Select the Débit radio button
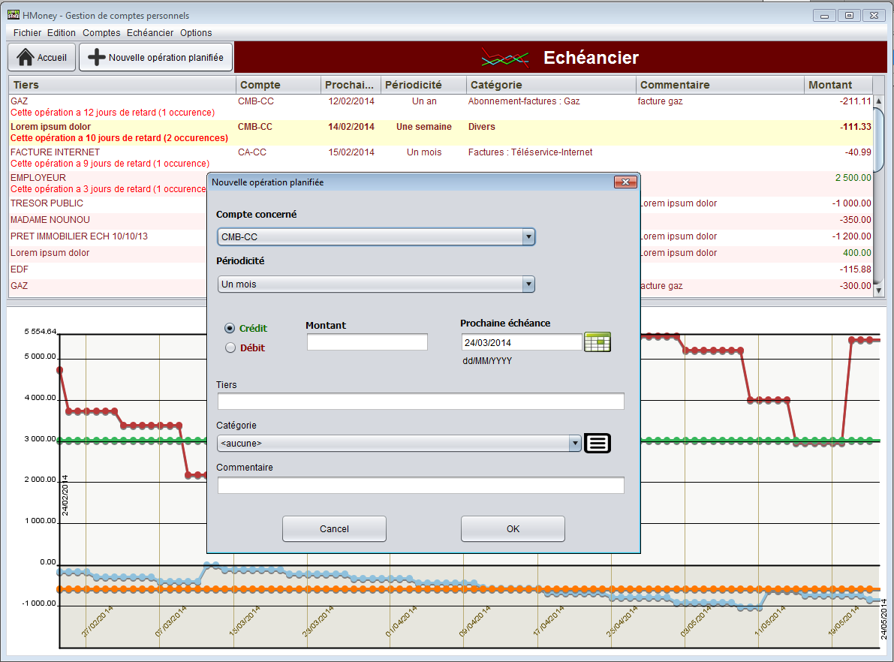 click(230, 348)
